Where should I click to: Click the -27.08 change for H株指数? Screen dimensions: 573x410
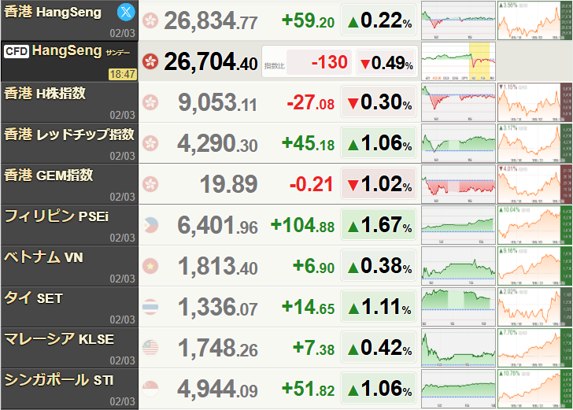[x=311, y=102]
